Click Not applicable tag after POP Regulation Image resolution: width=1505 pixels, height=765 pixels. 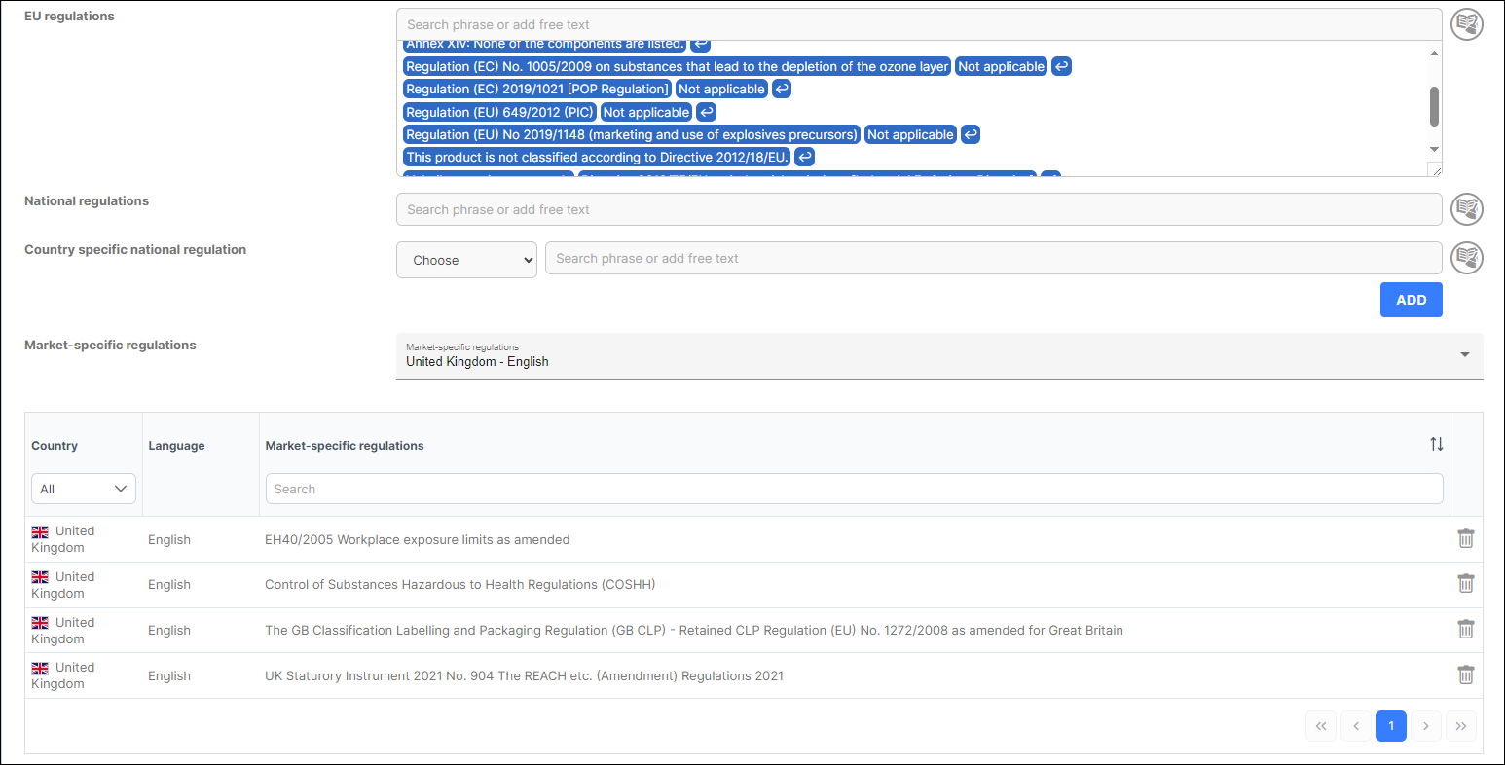click(721, 89)
